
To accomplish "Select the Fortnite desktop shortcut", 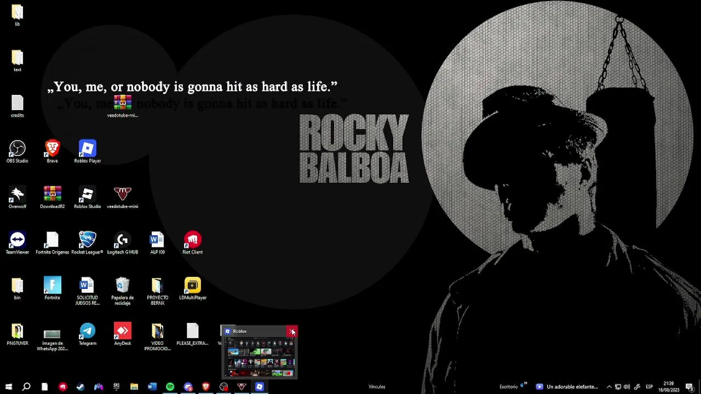I will [x=52, y=288].
